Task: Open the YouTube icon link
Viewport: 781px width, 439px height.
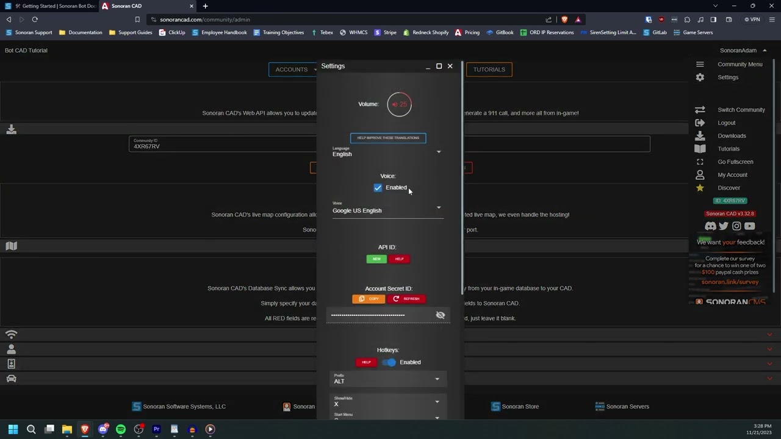Action: 750,226
